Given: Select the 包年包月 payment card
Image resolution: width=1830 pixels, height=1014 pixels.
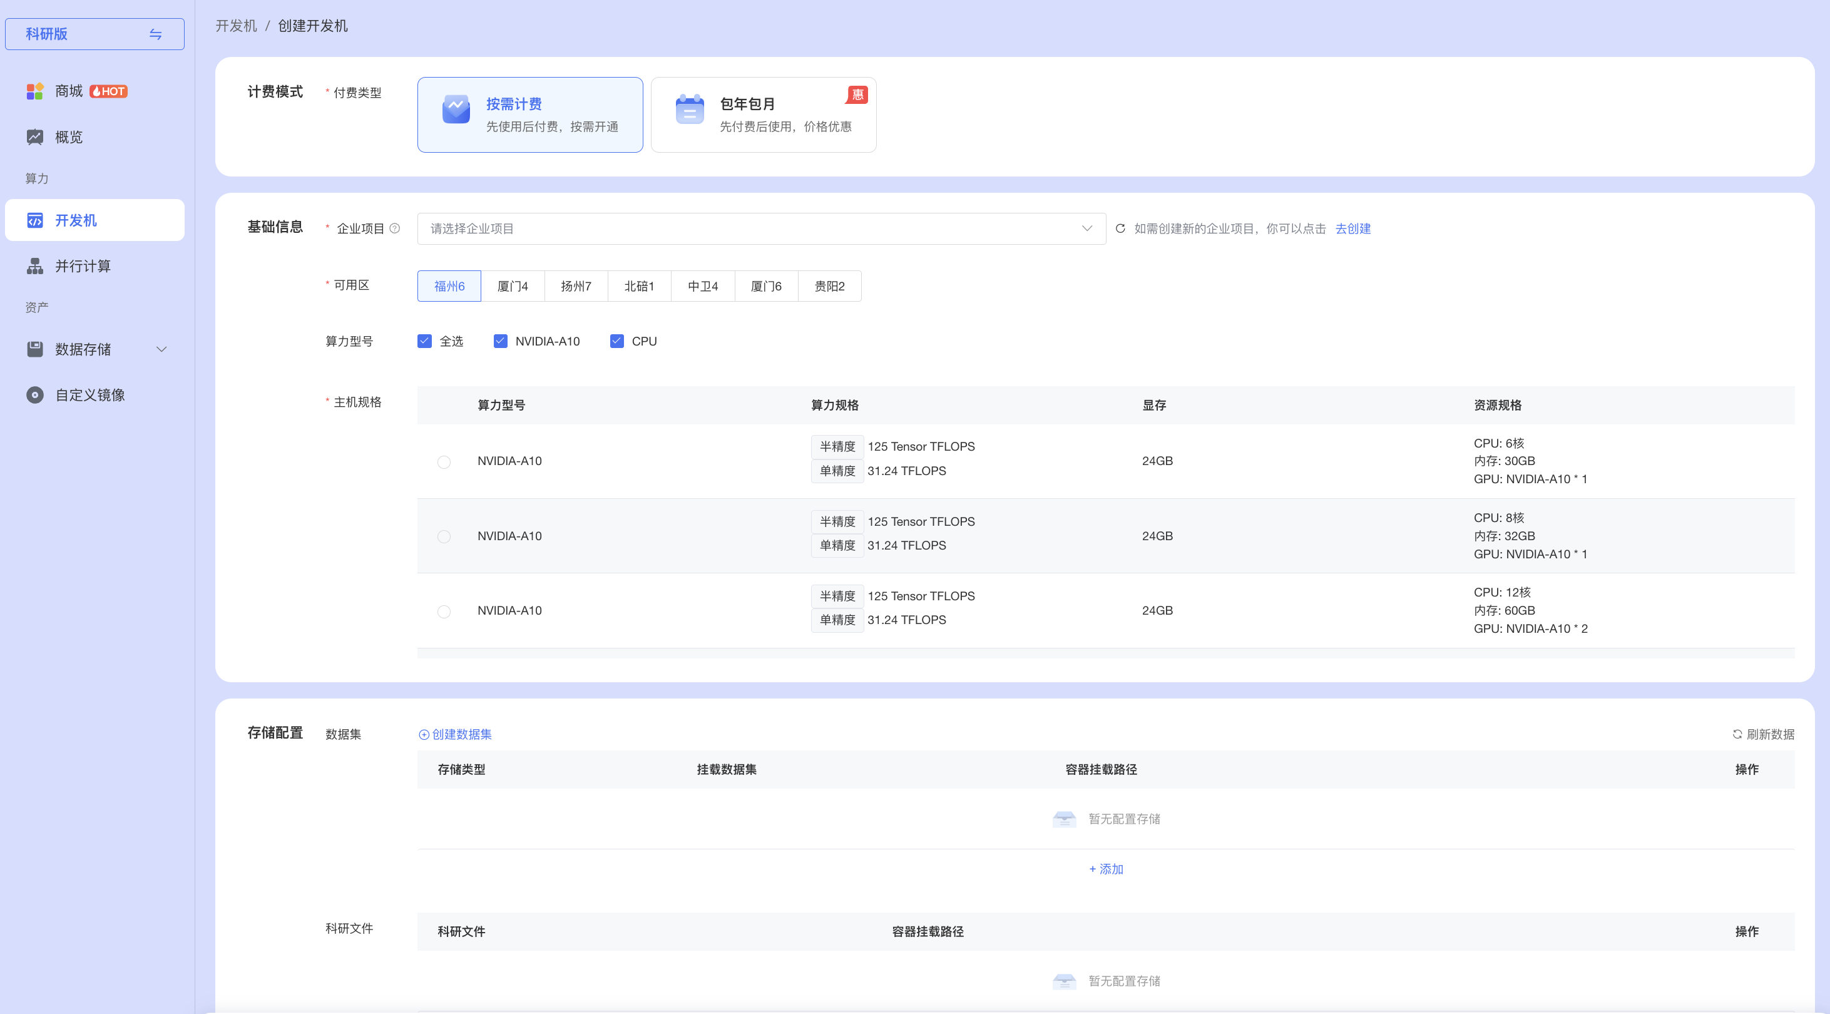Looking at the screenshot, I should pyautogui.click(x=764, y=115).
